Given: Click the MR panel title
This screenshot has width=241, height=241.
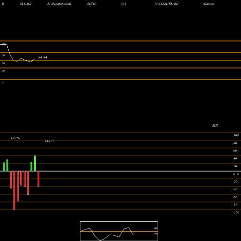Looking at the screenshot, I should click(215, 125).
